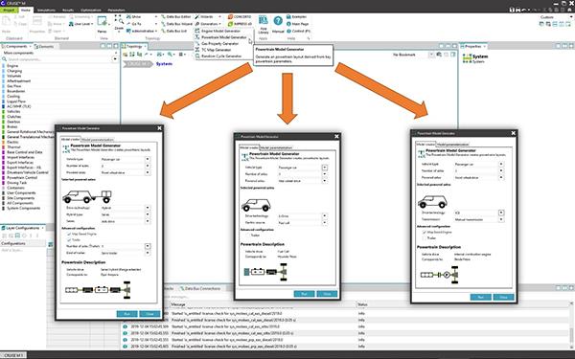Image resolution: width=575 pixels, height=359 pixels.
Task: Click the Go To command
Action: [x=134, y=24]
